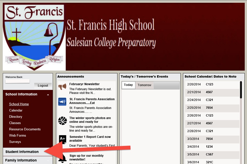Select the 3/6/2014 321C calendar row
The height and width of the screenshot is (164, 247).
coord(212,162)
